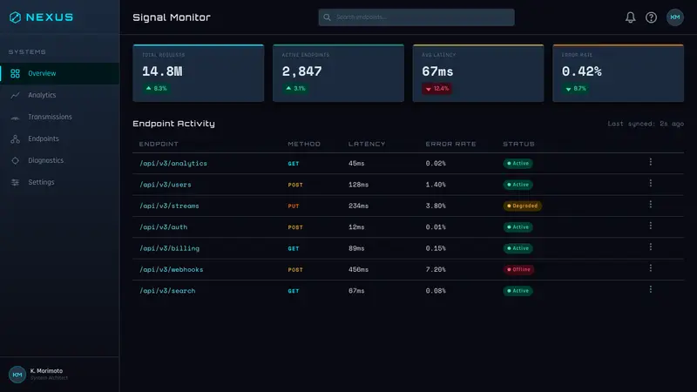Open /api/v3/analytics endpoint link
Viewport: 697px width, 392px height.
tap(173, 164)
